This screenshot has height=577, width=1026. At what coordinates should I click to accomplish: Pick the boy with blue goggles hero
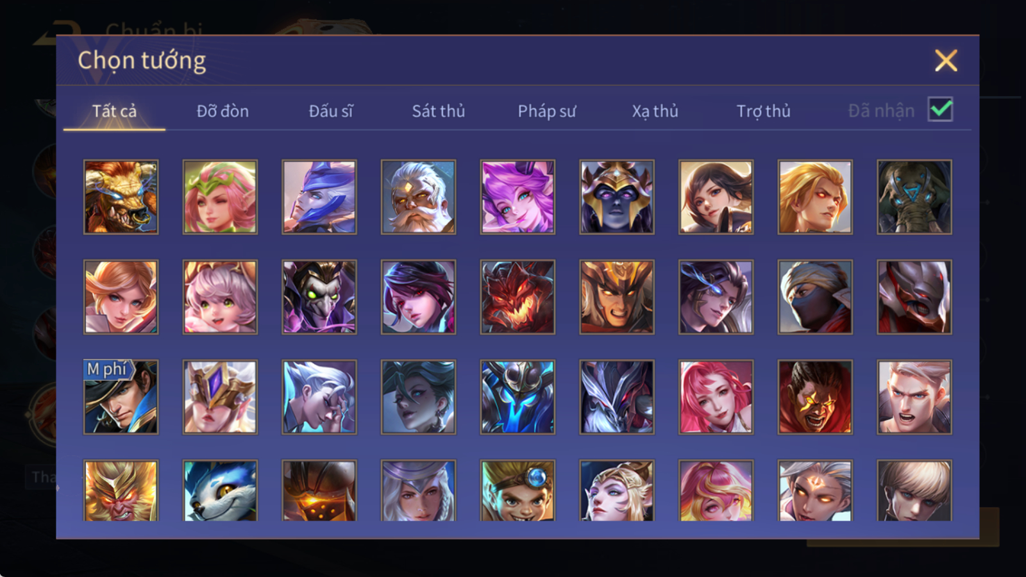point(517,490)
